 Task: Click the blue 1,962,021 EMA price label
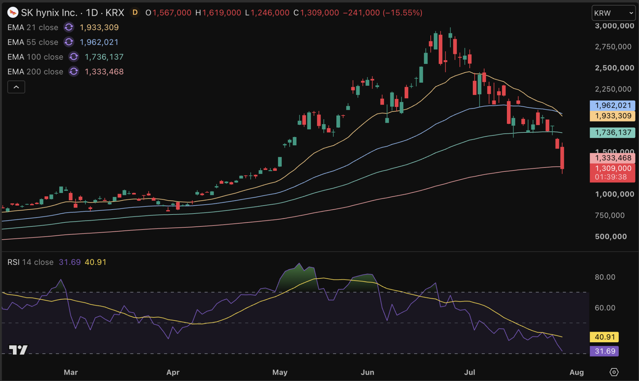coord(613,106)
